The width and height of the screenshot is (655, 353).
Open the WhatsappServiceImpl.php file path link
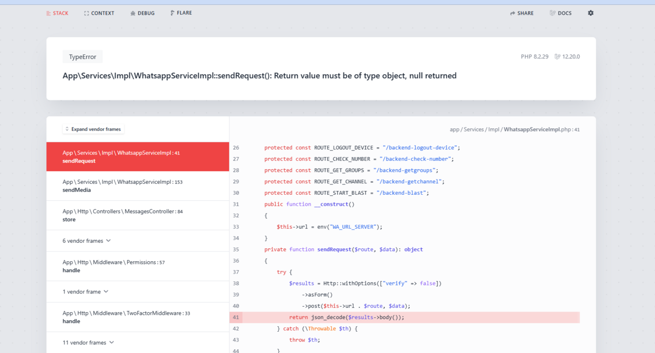pos(538,130)
